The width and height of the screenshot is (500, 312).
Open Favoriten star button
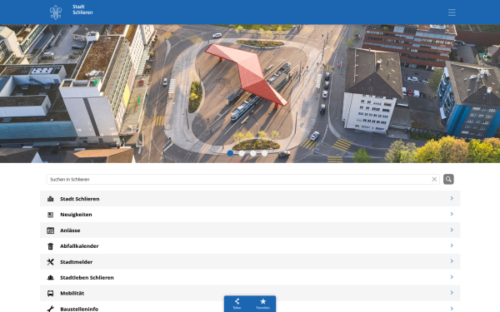click(x=263, y=303)
